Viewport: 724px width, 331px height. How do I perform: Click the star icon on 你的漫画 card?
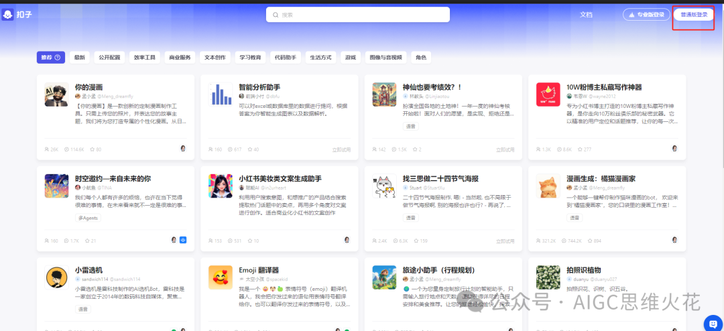[93, 149]
